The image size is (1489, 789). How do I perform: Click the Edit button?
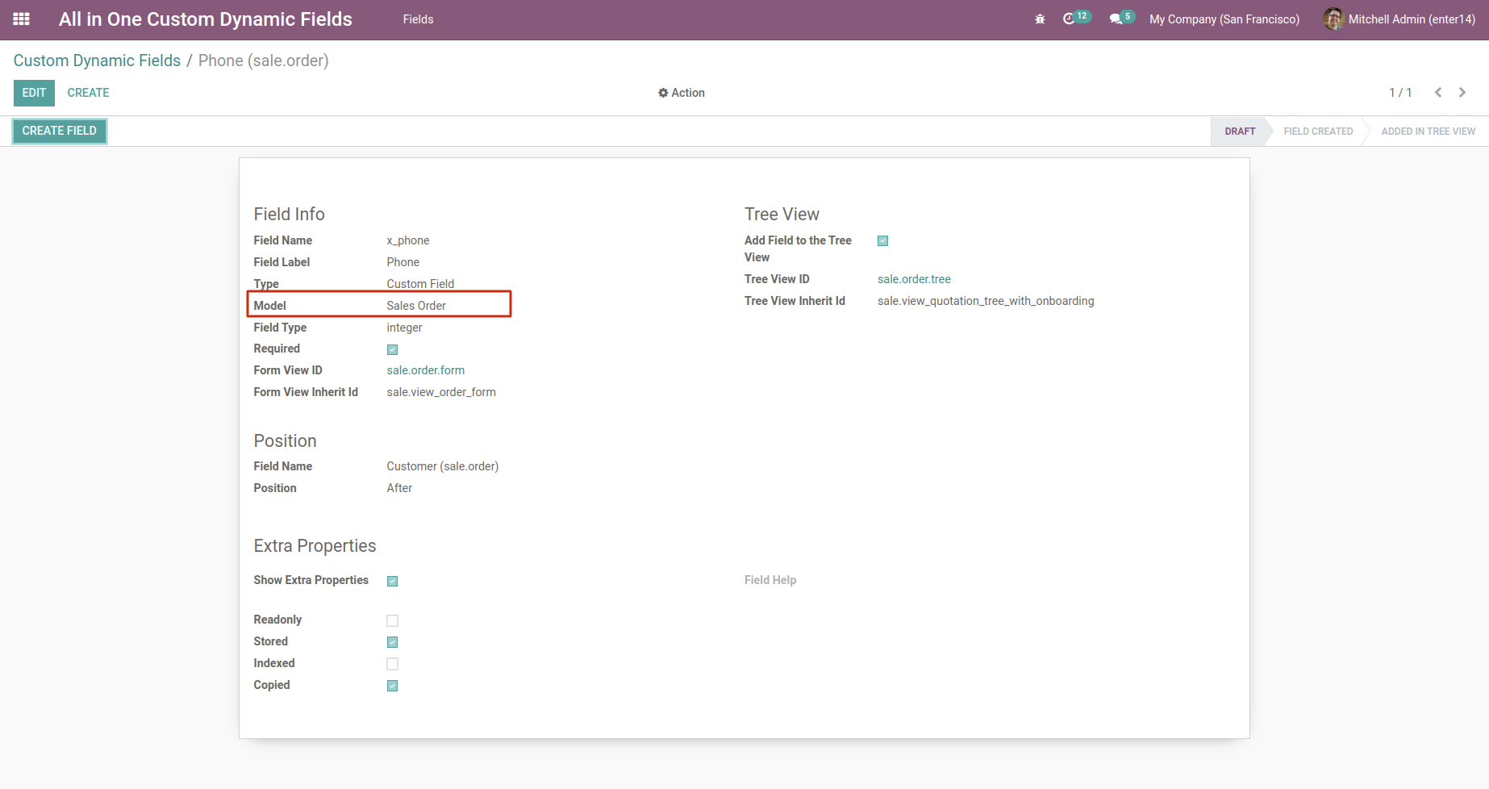tap(34, 93)
